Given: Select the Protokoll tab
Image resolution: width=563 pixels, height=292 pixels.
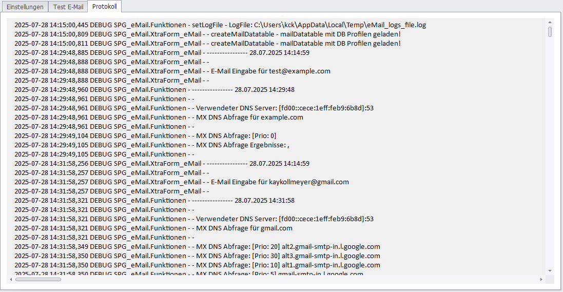Looking at the screenshot, I should tap(104, 7).
